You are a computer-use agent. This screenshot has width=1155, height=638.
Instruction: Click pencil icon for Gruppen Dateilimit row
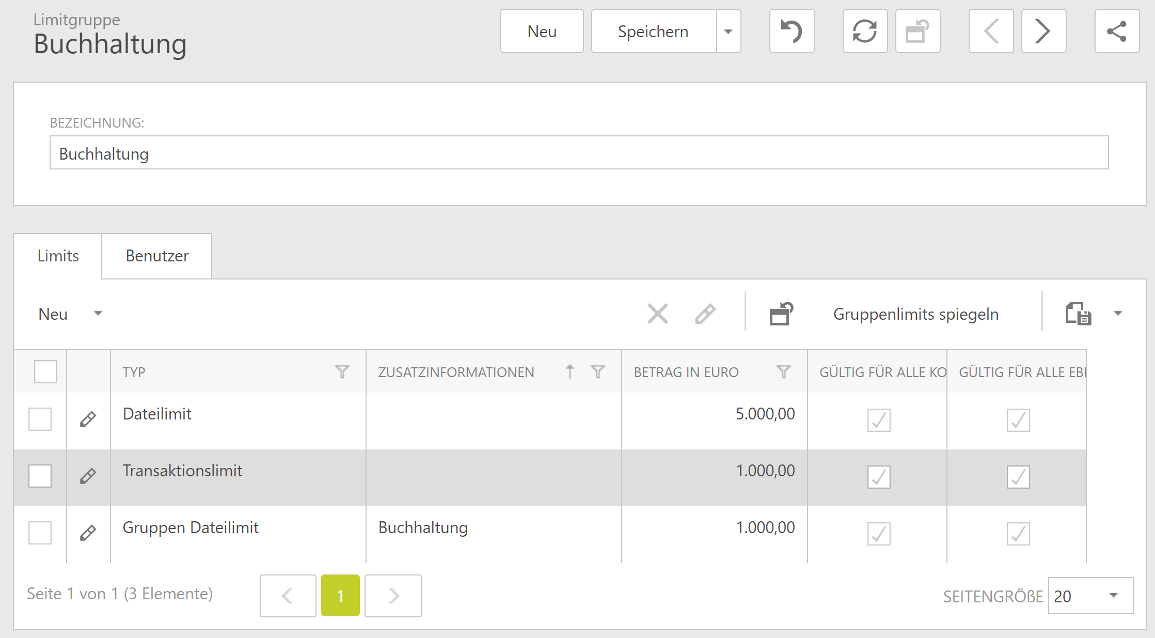pyautogui.click(x=88, y=533)
